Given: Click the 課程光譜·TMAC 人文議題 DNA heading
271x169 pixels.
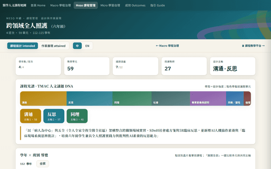Looking at the screenshot, I should click(47, 86).
